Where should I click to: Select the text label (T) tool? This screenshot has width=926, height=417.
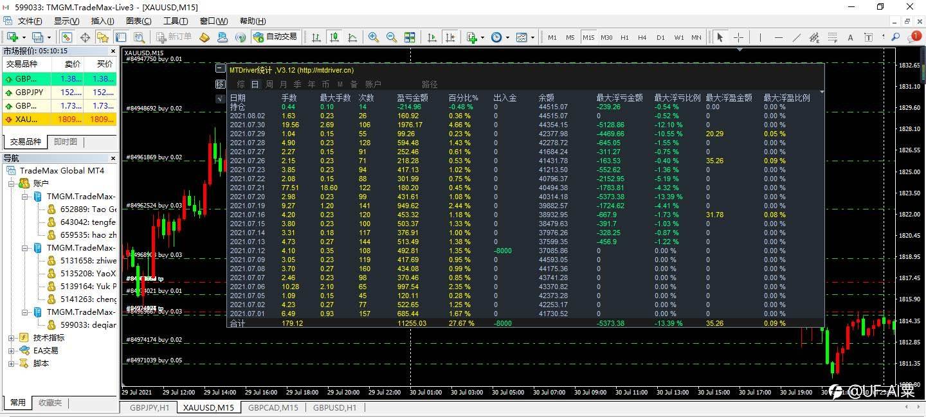point(869,37)
